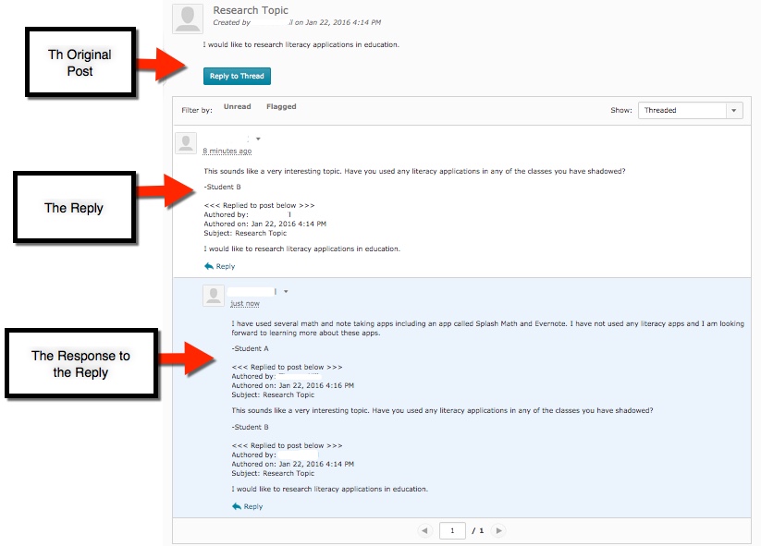
Task: Filter posts by Flagged
Action: click(x=281, y=107)
